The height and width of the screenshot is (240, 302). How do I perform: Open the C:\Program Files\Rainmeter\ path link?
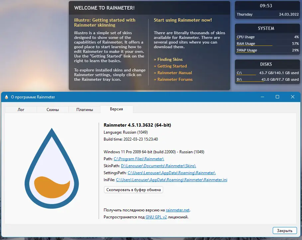[139, 159]
